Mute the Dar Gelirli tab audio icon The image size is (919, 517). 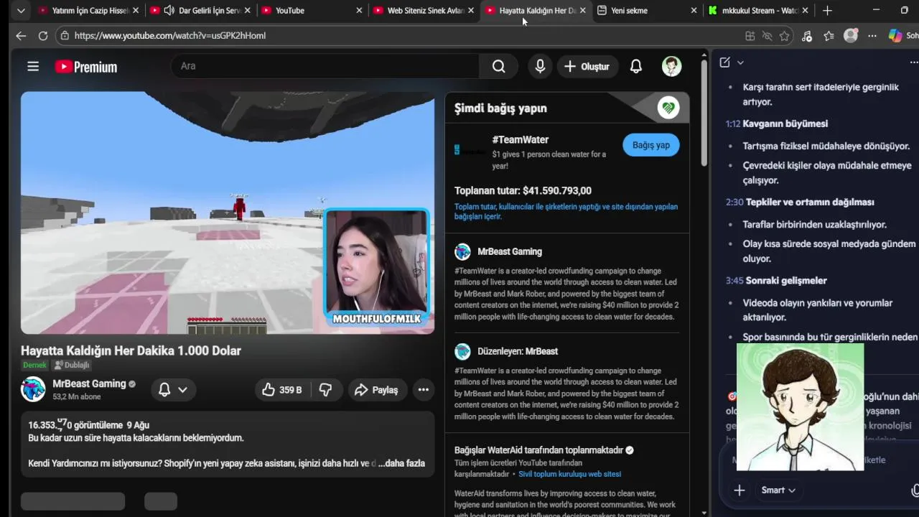click(169, 11)
